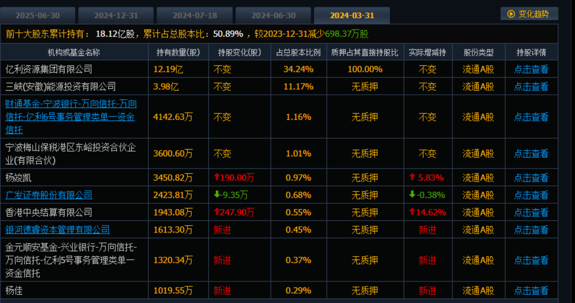Viewport: 575px width, 303px height.
Task: Click the 0.29% share ratio
Action: point(298,291)
